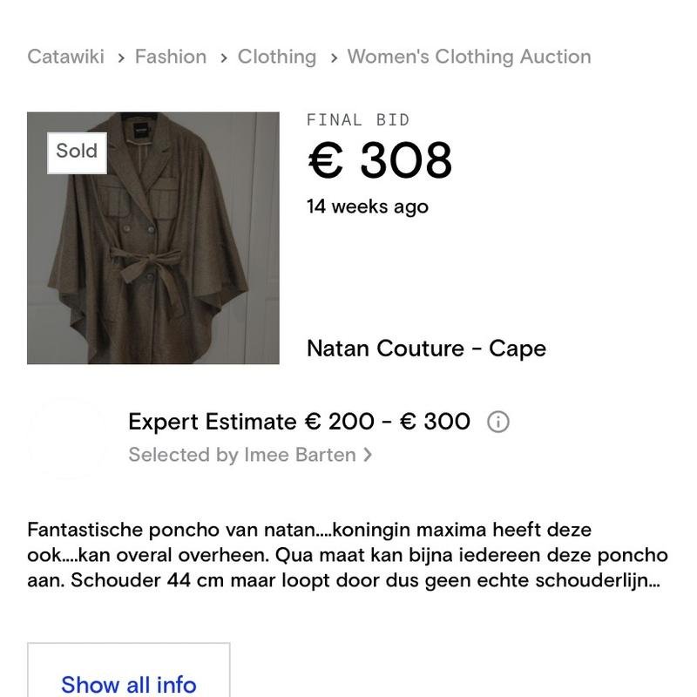Click the Expert Estimate € 200 - € 300 text
The image size is (697, 697).
[x=299, y=422]
